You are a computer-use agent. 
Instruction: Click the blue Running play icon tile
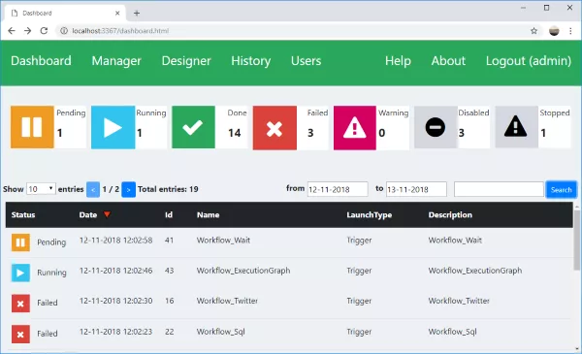click(x=113, y=127)
